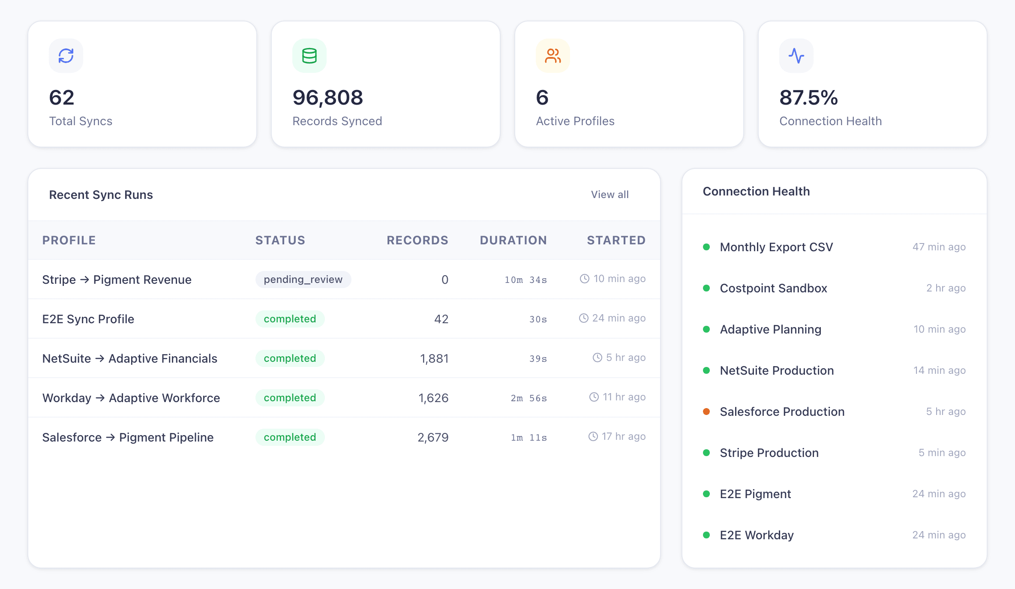1015x589 pixels.
Task: Select the database icon on Records Synced card
Action: tap(309, 55)
